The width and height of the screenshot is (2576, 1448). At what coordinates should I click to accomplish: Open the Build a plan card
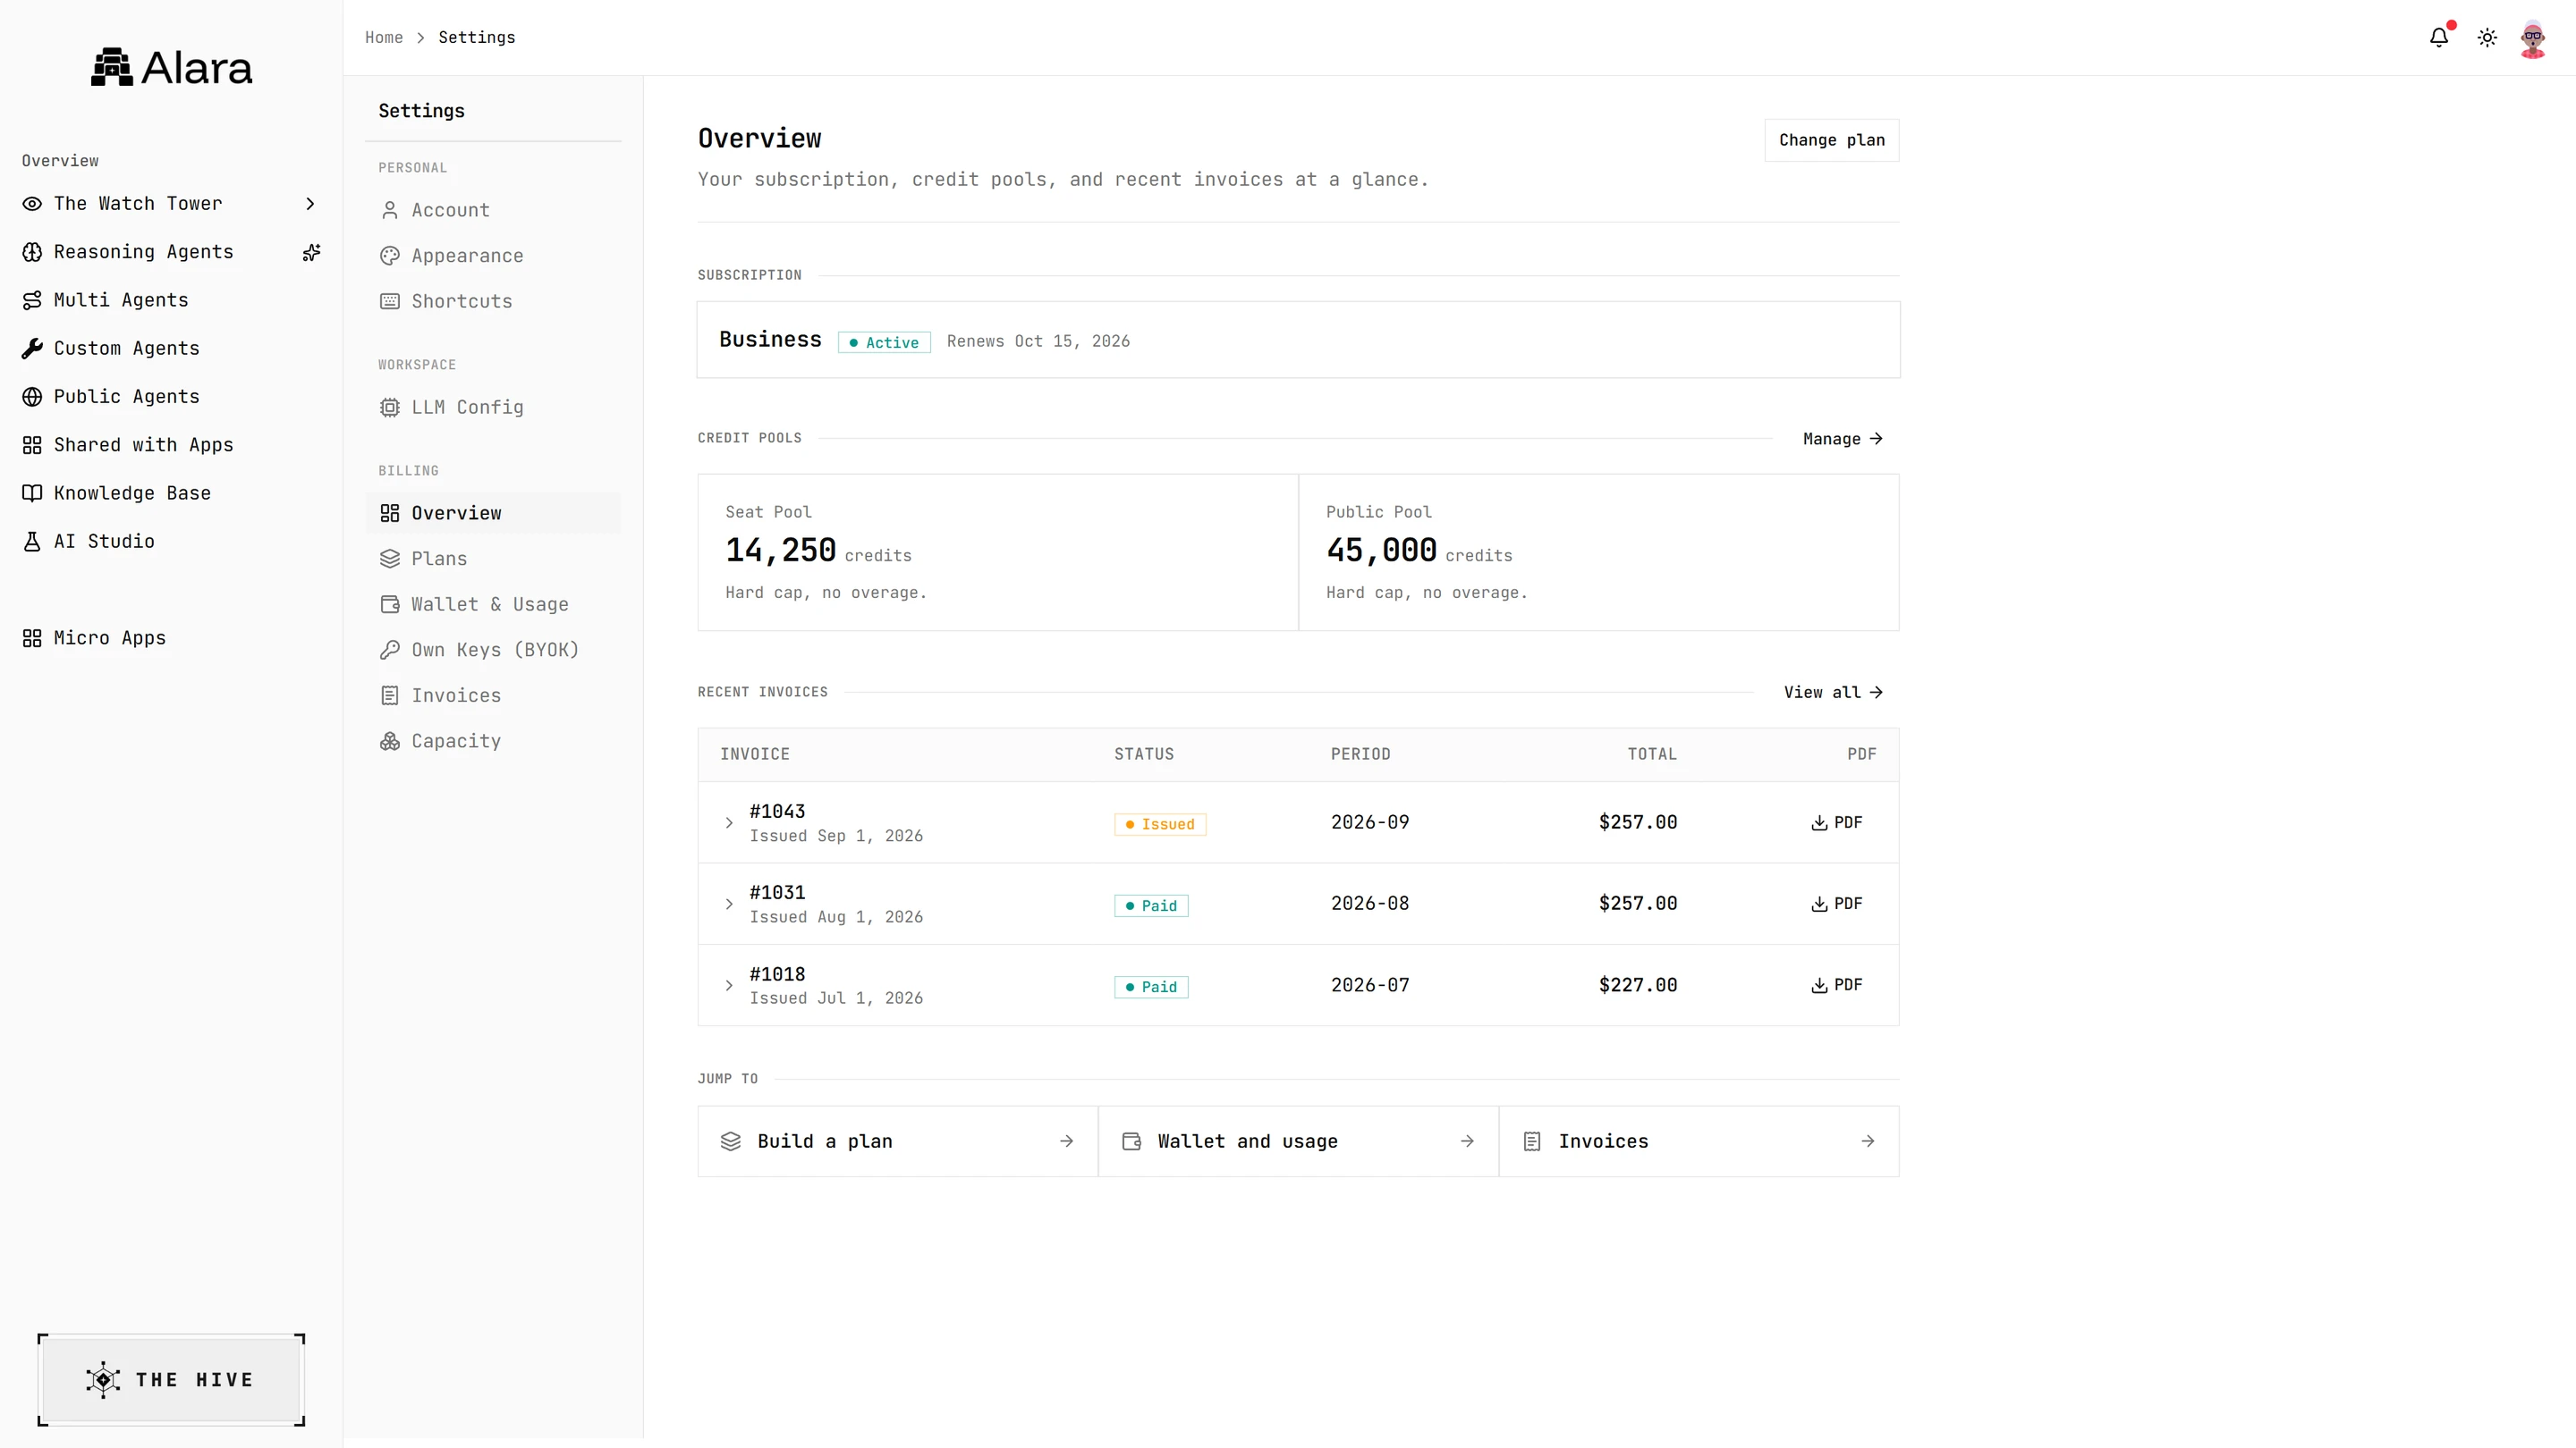pyautogui.click(x=897, y=1141)
